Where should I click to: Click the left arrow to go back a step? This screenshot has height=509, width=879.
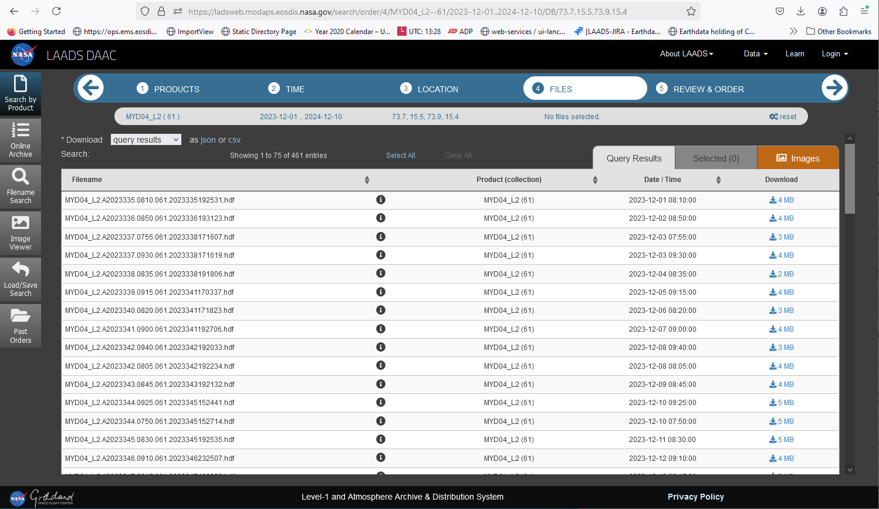pos(91,88)
